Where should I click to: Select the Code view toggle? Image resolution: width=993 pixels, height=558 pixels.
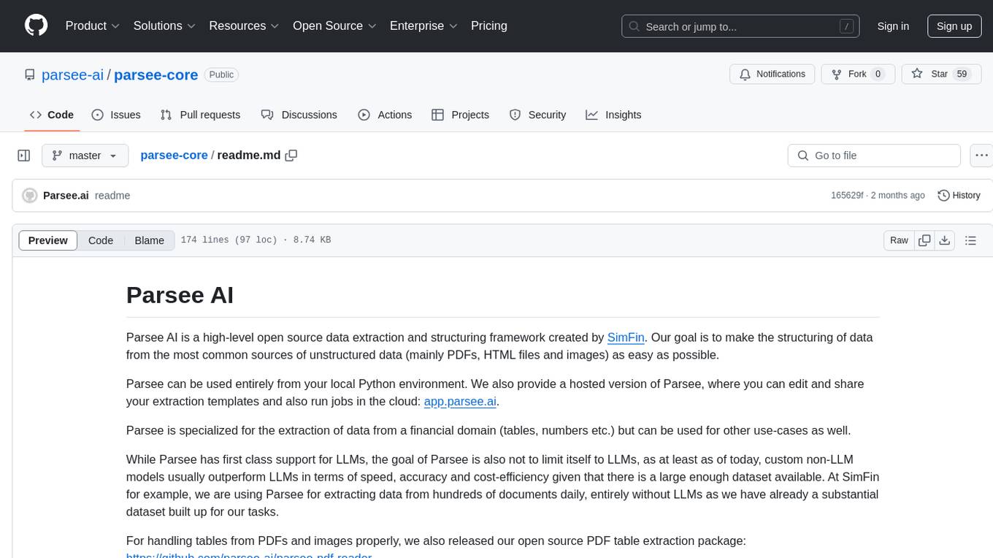click(101, 240)
